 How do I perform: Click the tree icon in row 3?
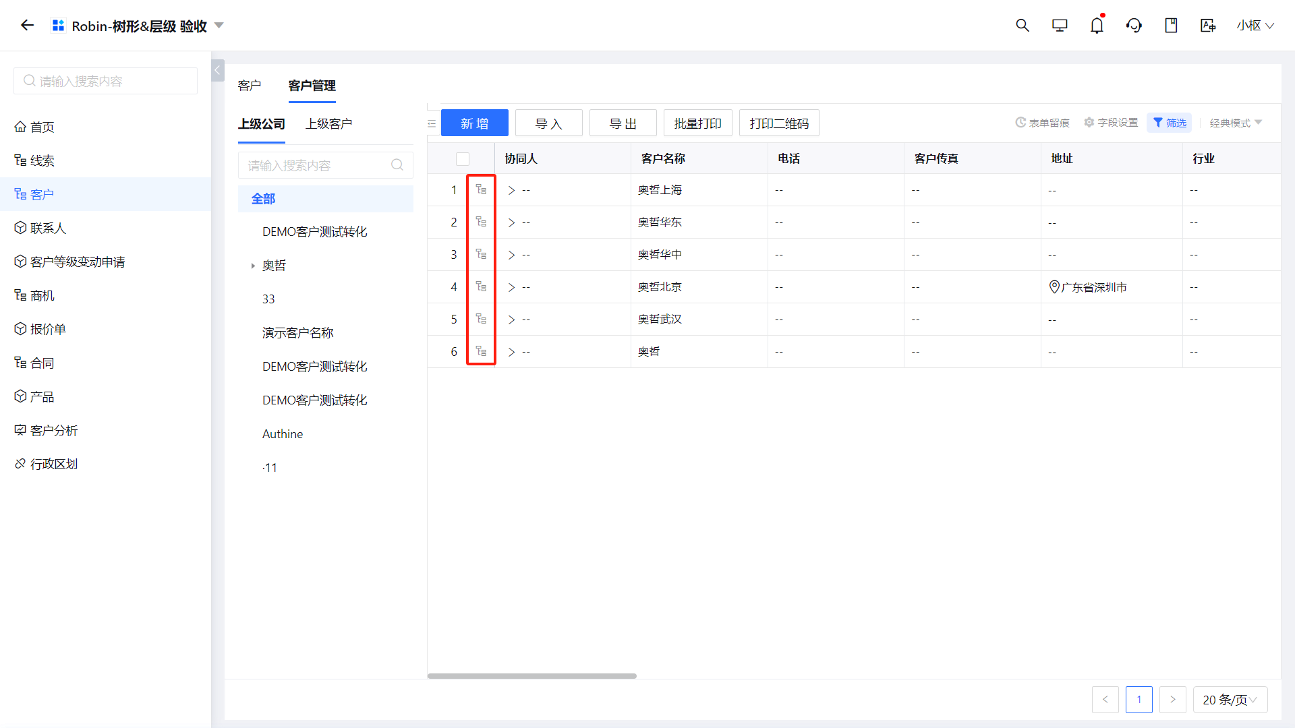[x=481, y=254]
